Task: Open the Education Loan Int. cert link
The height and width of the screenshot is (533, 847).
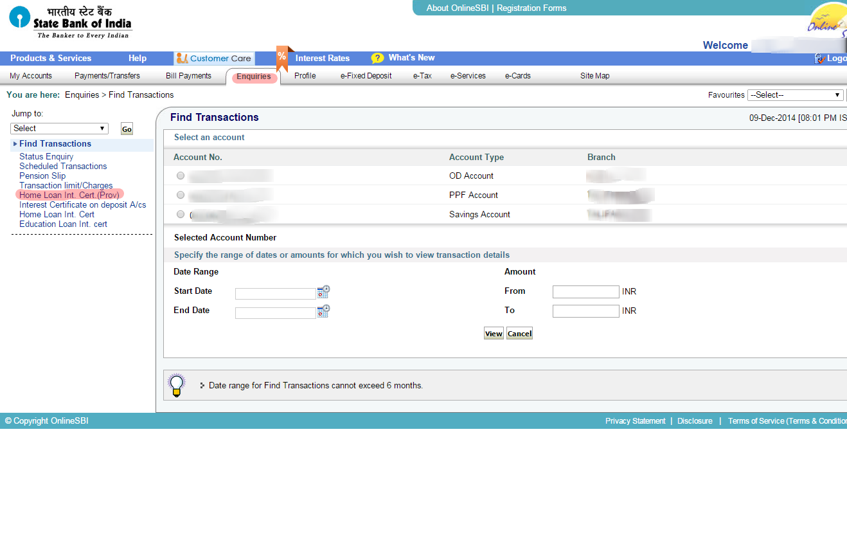Action: tap(63, 224)
